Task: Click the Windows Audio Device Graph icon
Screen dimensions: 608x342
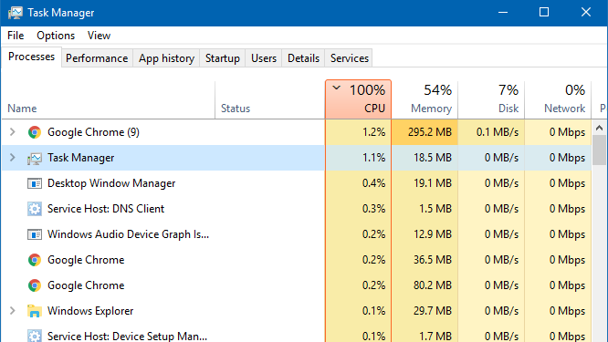Action: click(35, 234)
